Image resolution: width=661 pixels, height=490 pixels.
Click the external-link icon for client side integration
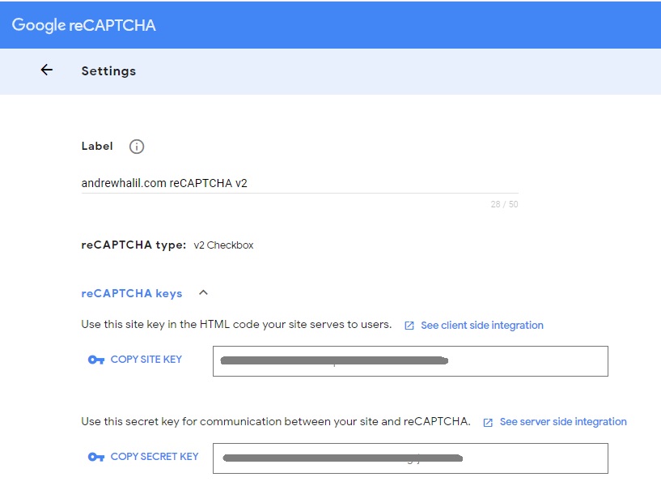(409, 326)
